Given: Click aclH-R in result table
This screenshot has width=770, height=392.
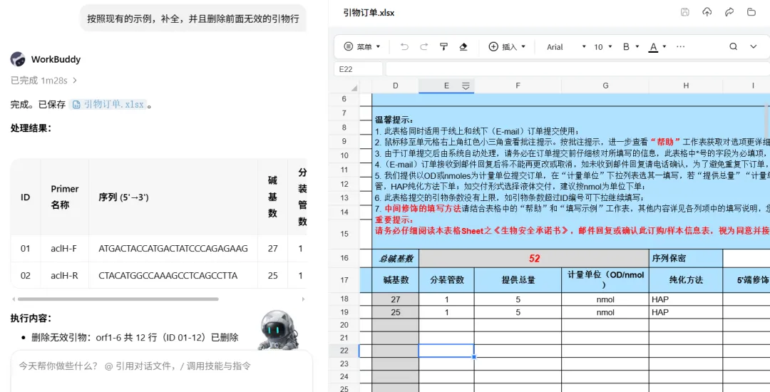Looking at the screenshot, I should click(x=64, y=276).
